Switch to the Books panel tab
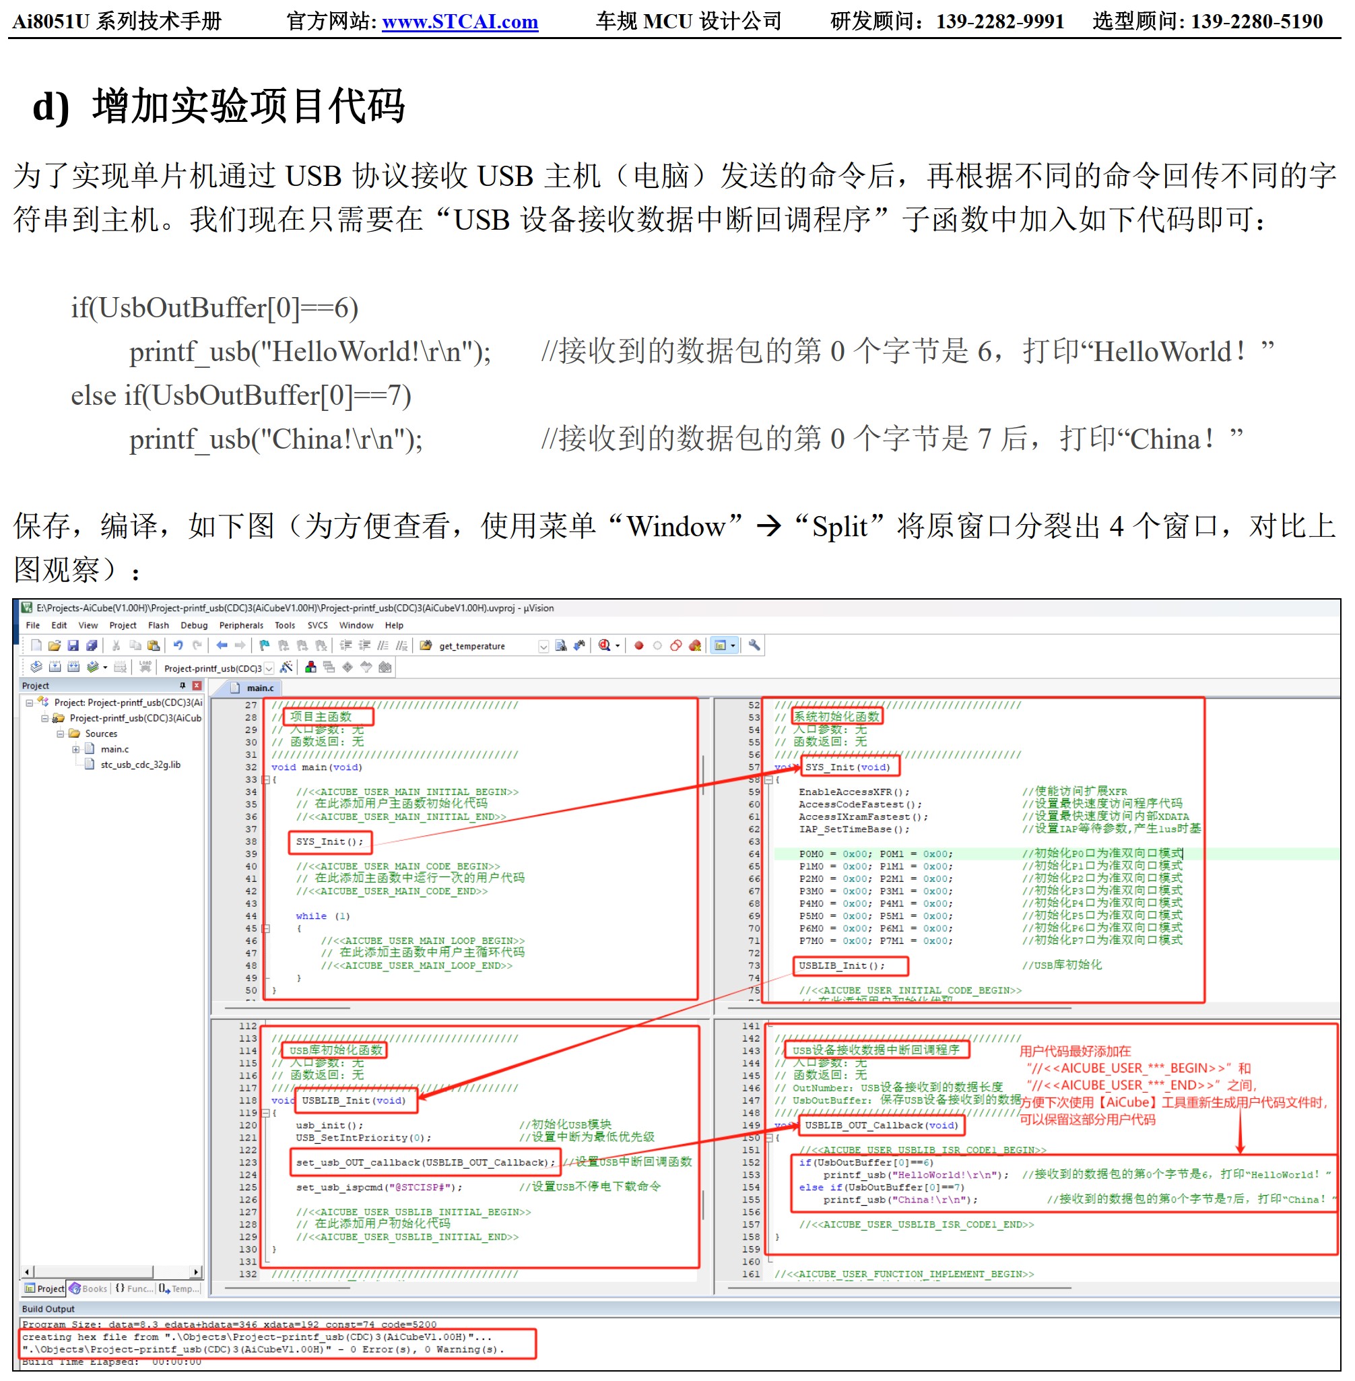The height and width of the screenshot is (1381, 1355). point(88,1289)
